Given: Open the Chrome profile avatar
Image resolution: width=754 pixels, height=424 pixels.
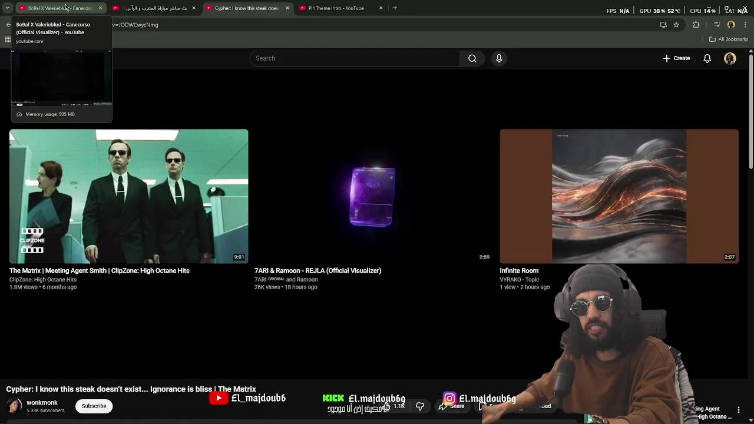Looking at the screenshot, I should (x=731, y=25).
